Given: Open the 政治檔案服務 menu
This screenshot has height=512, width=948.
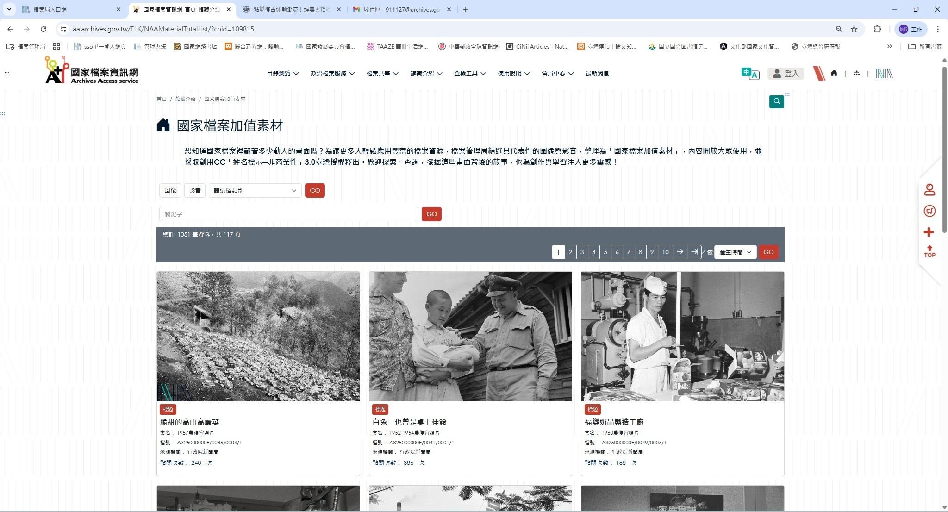Looking at the screenshot, I should [331, 73].
